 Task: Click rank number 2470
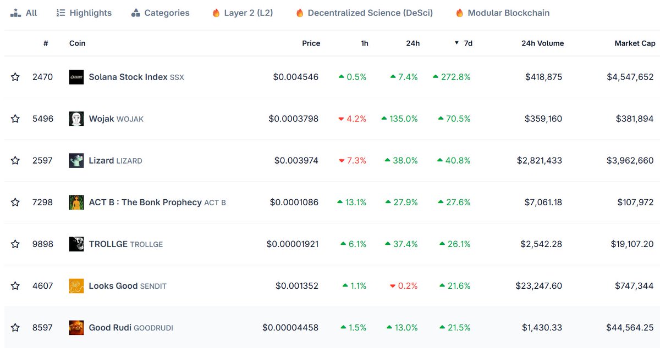coord(43,77)
